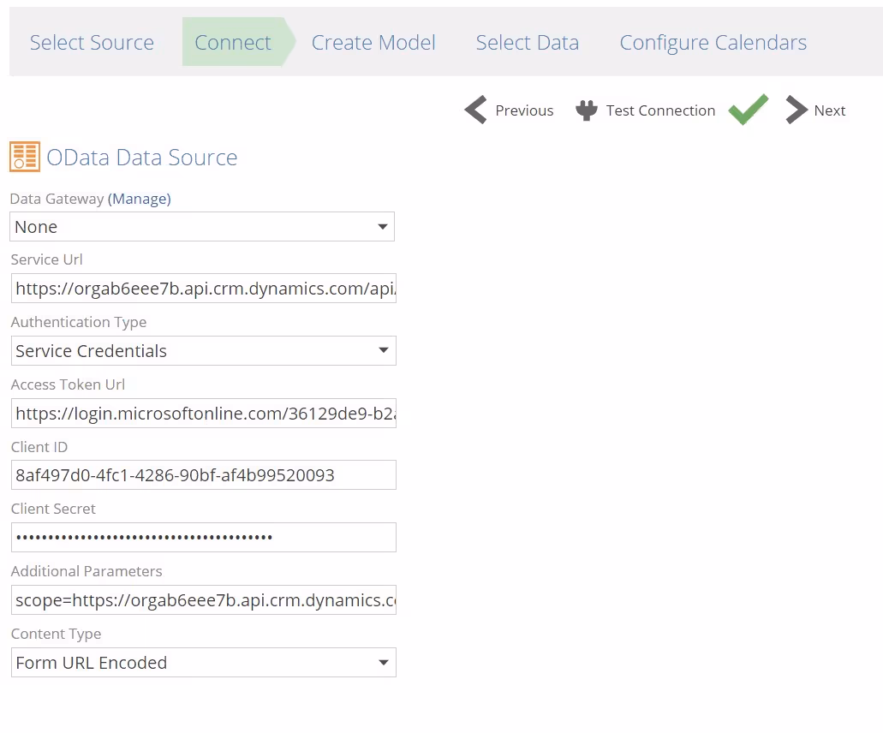
Task: Open the Manage data gateway link
Action: [x=140, y=199]
